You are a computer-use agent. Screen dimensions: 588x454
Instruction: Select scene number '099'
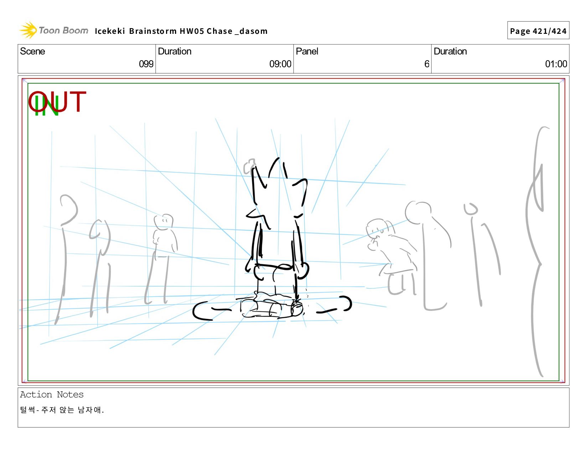tap(146, 64)
